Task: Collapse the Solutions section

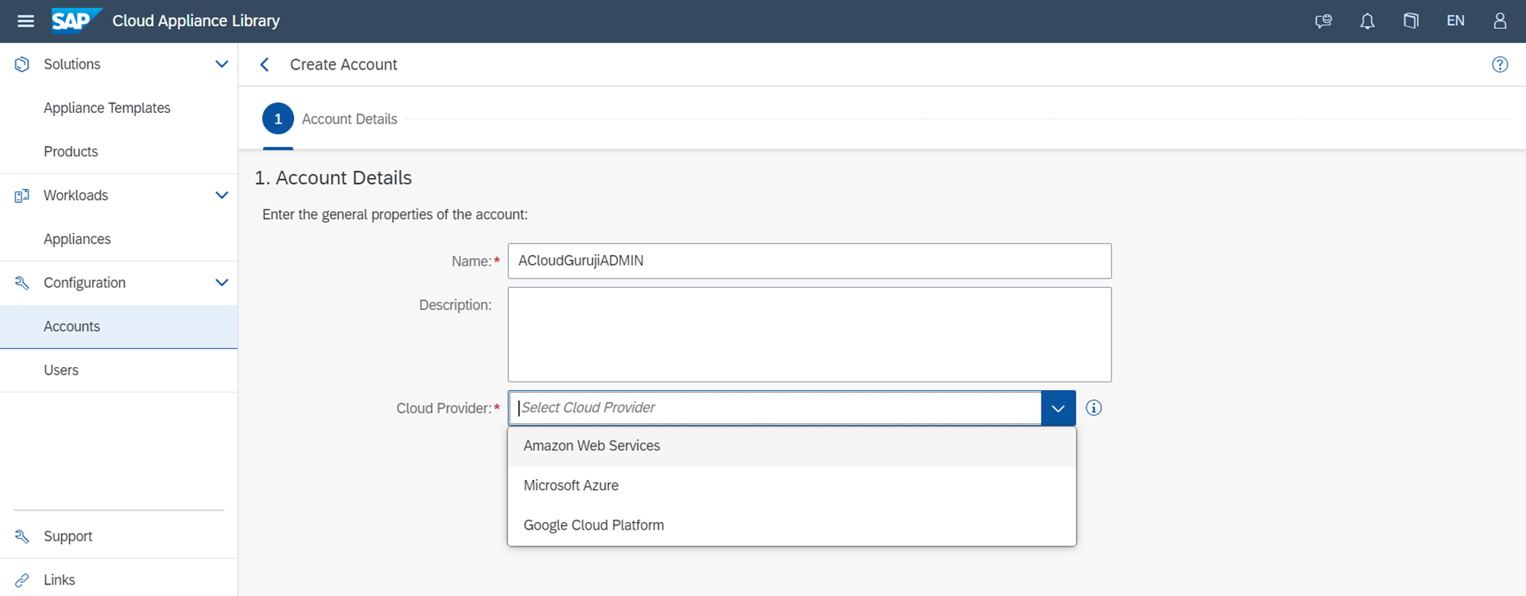Action: [x=221, y=64]
